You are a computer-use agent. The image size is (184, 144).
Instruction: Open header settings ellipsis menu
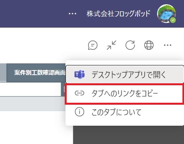(x=73, y=14)
